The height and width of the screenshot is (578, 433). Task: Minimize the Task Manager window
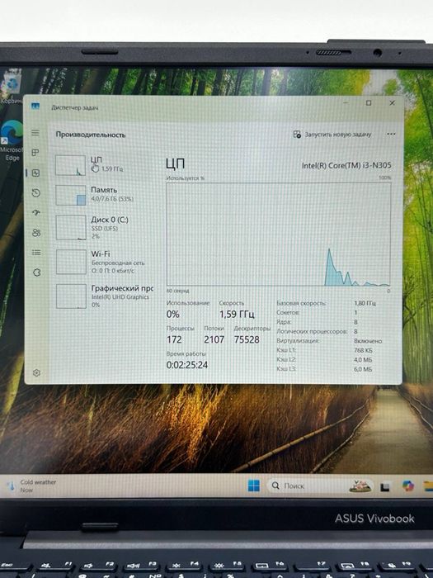click(x=346, y=103)
